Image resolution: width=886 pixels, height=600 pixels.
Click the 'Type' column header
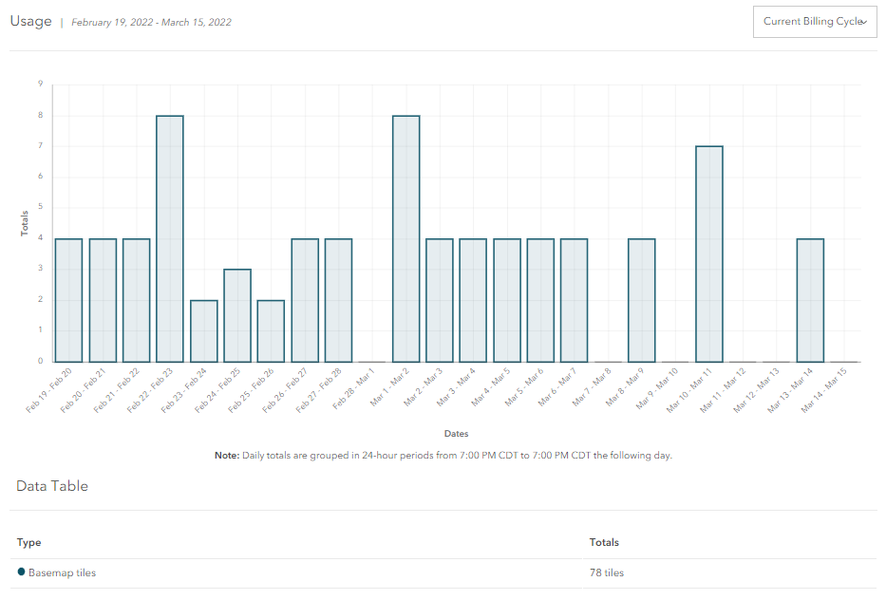[x=28, y=542]
